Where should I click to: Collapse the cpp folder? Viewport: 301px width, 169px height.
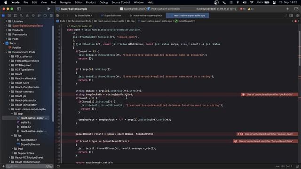coord(12,114)
